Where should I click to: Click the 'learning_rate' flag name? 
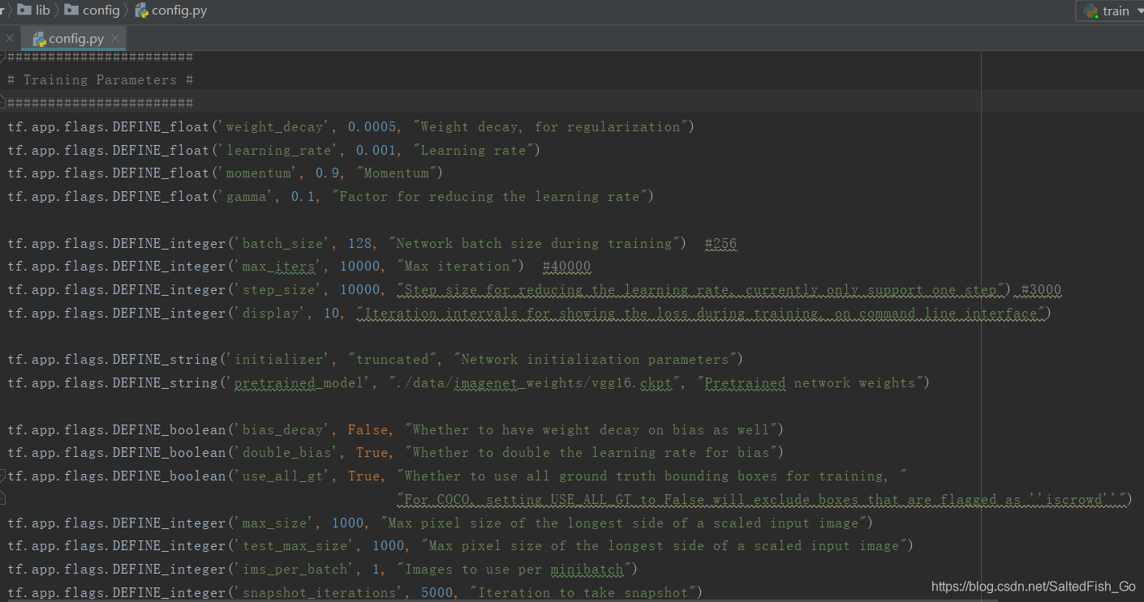[279, 150]
